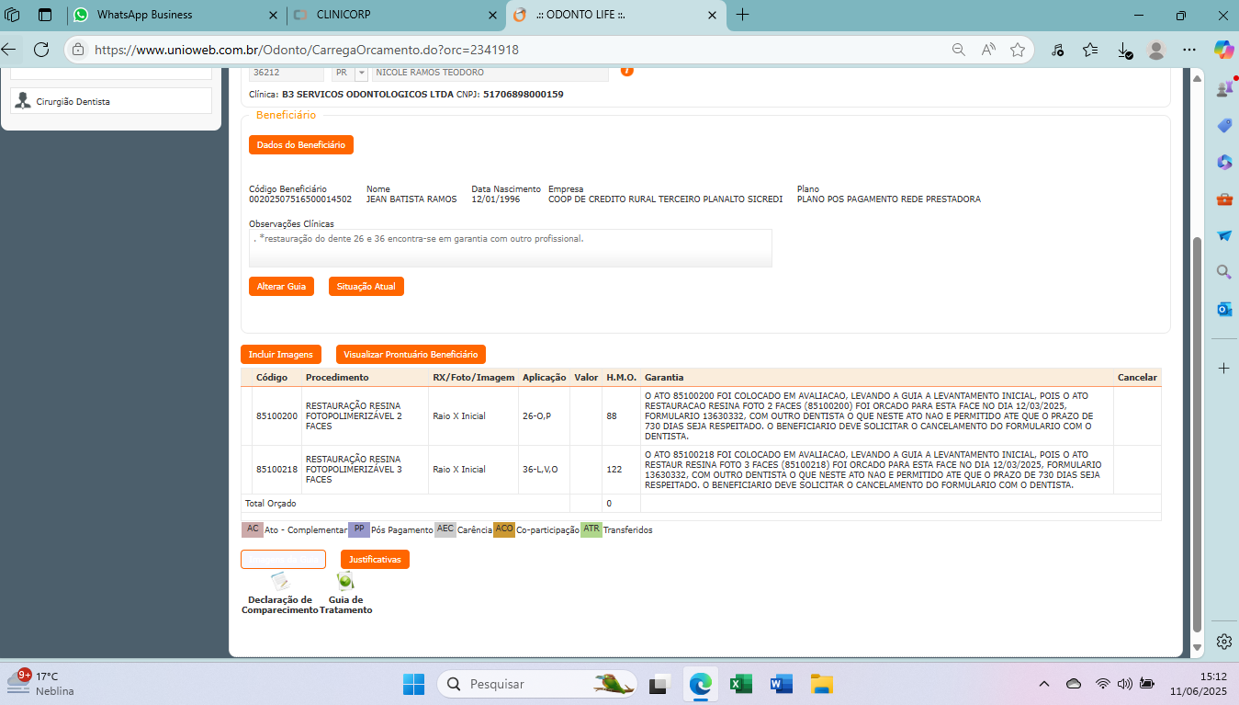1239x705 pixels.
Task: Click the faded Imagens da Guia button
Action: [x=283, y=559]
